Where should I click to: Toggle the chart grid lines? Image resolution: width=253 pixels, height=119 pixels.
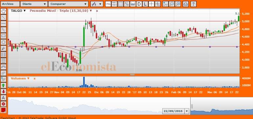[121, 4]
